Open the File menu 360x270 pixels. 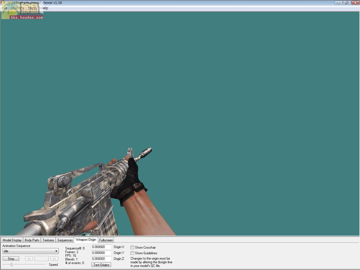tap(5, 8)
